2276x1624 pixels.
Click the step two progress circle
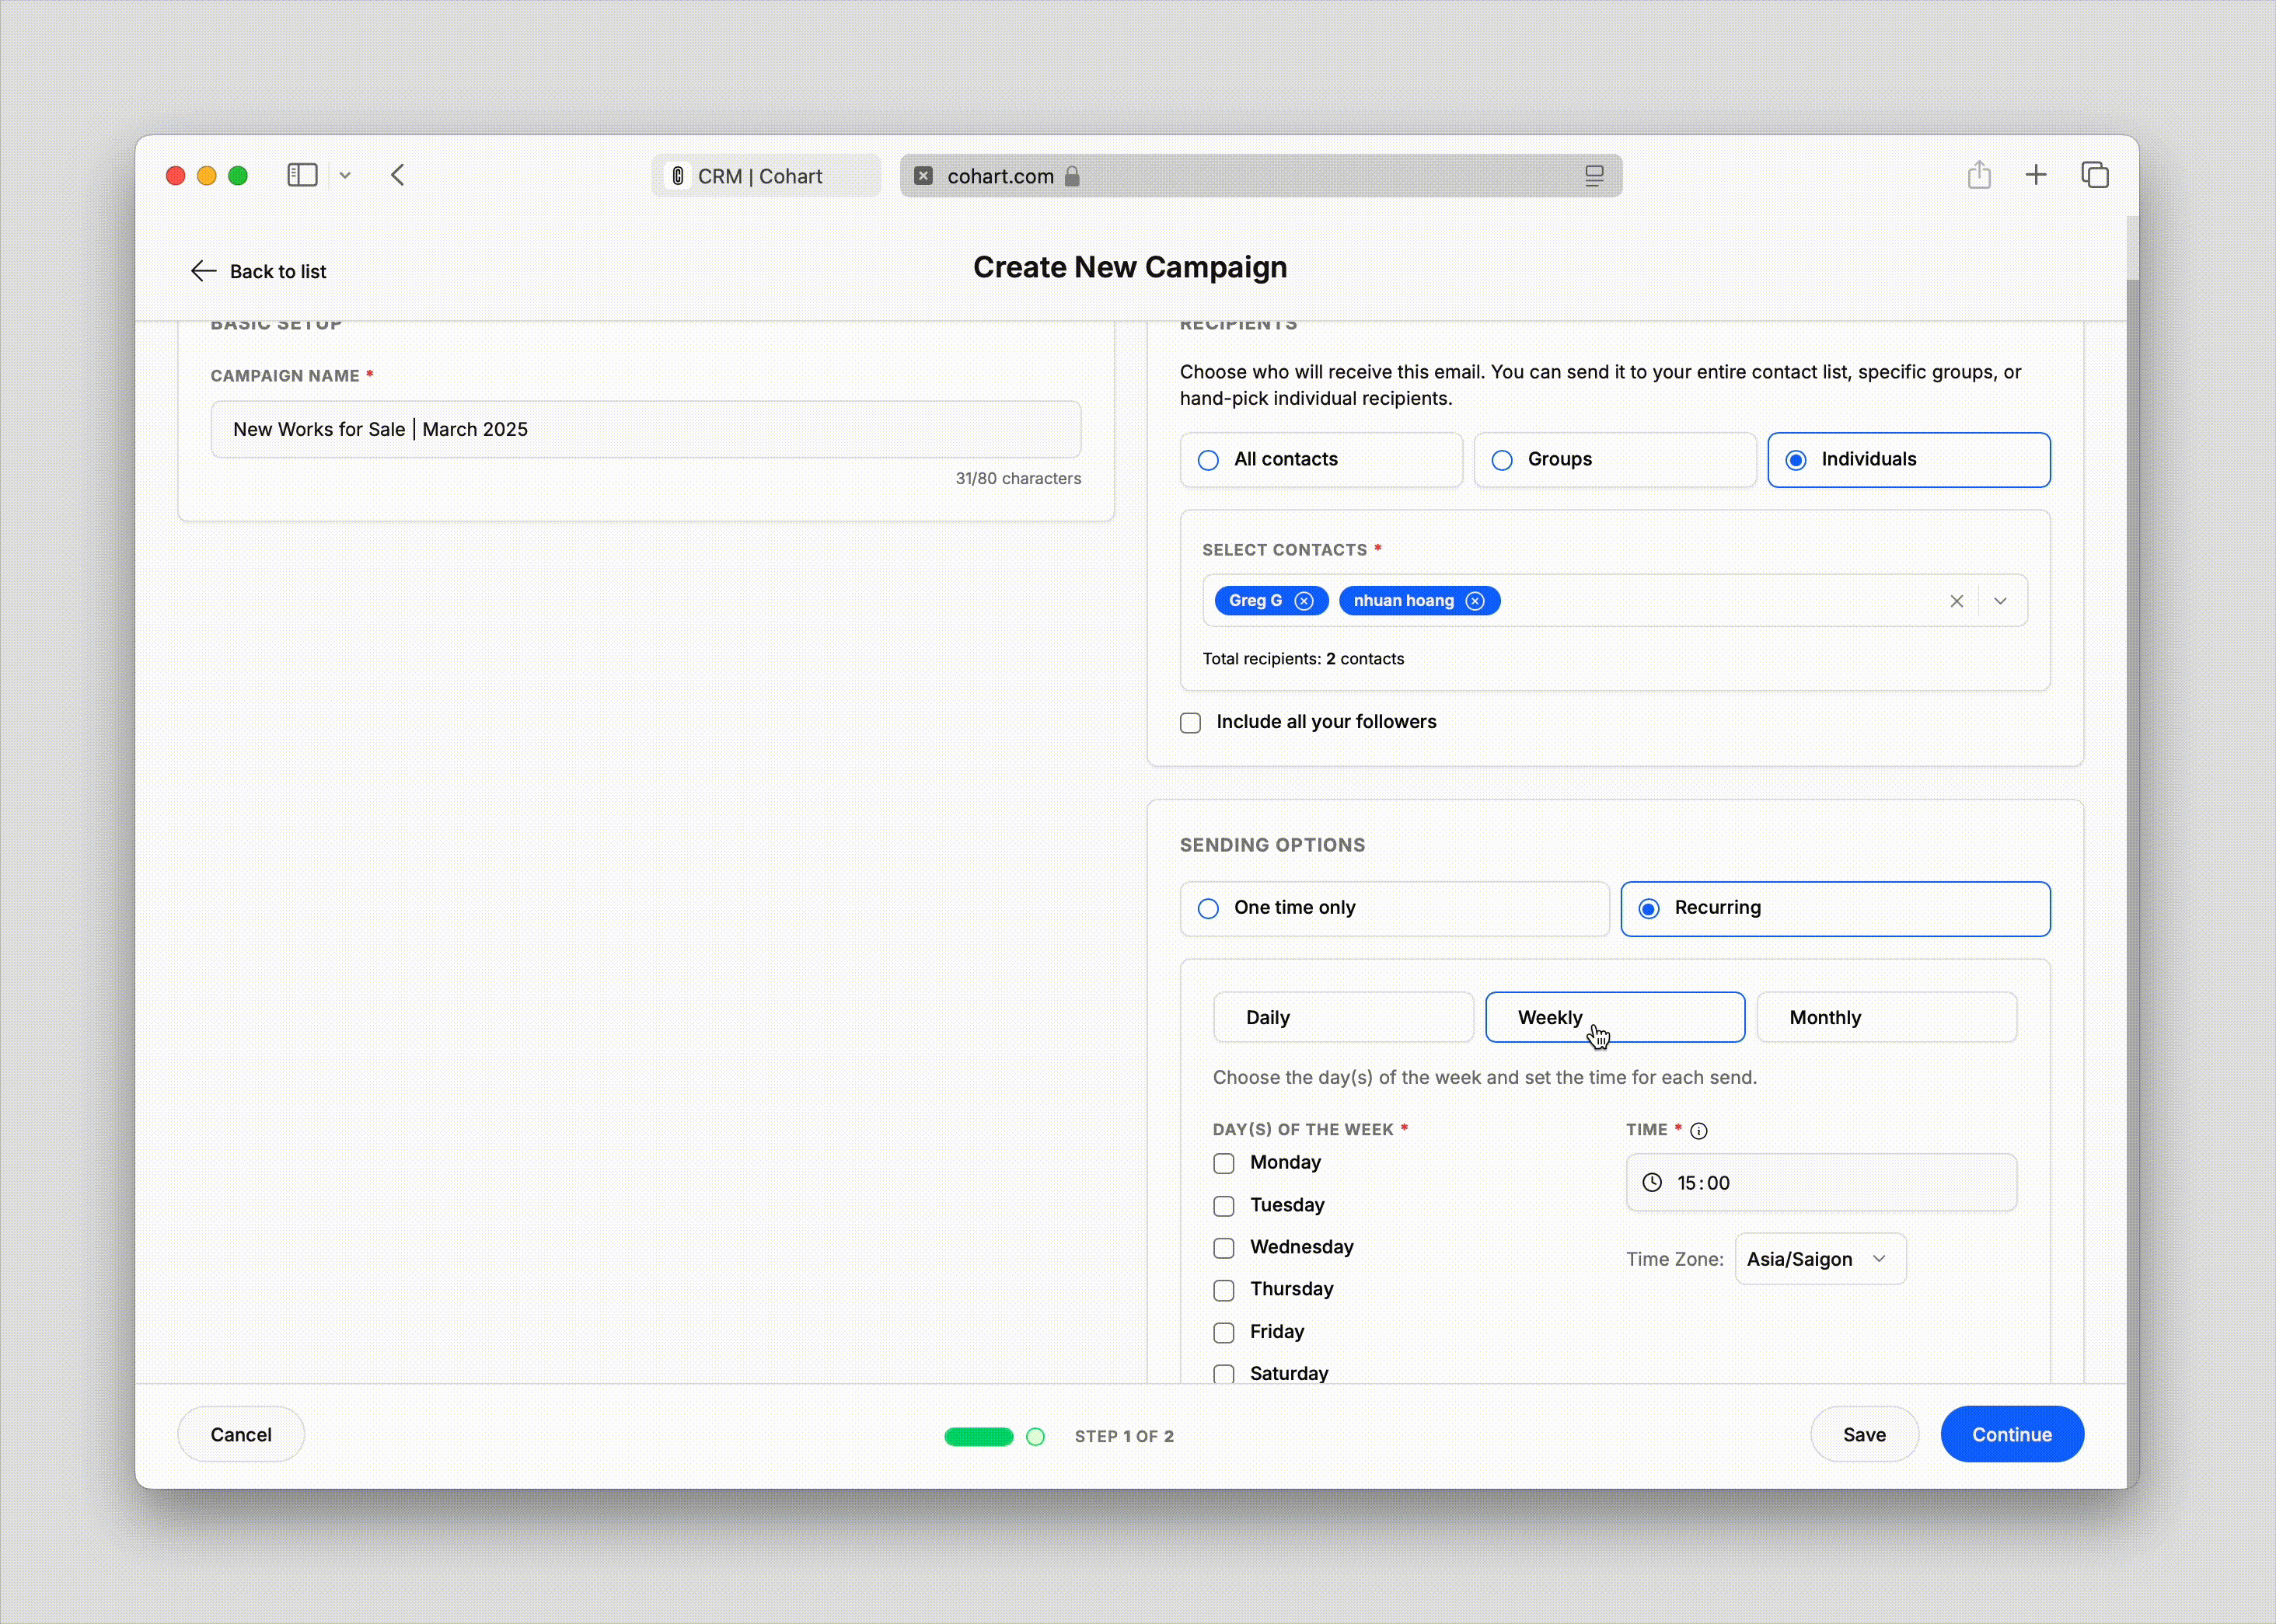1035,1436
